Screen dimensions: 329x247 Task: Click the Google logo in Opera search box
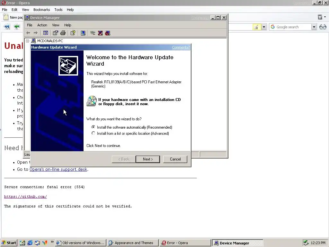[x=273, y=27]
